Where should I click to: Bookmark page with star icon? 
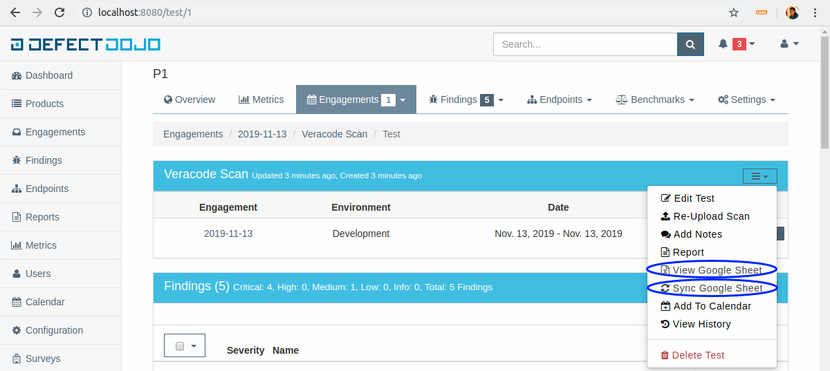734,12
